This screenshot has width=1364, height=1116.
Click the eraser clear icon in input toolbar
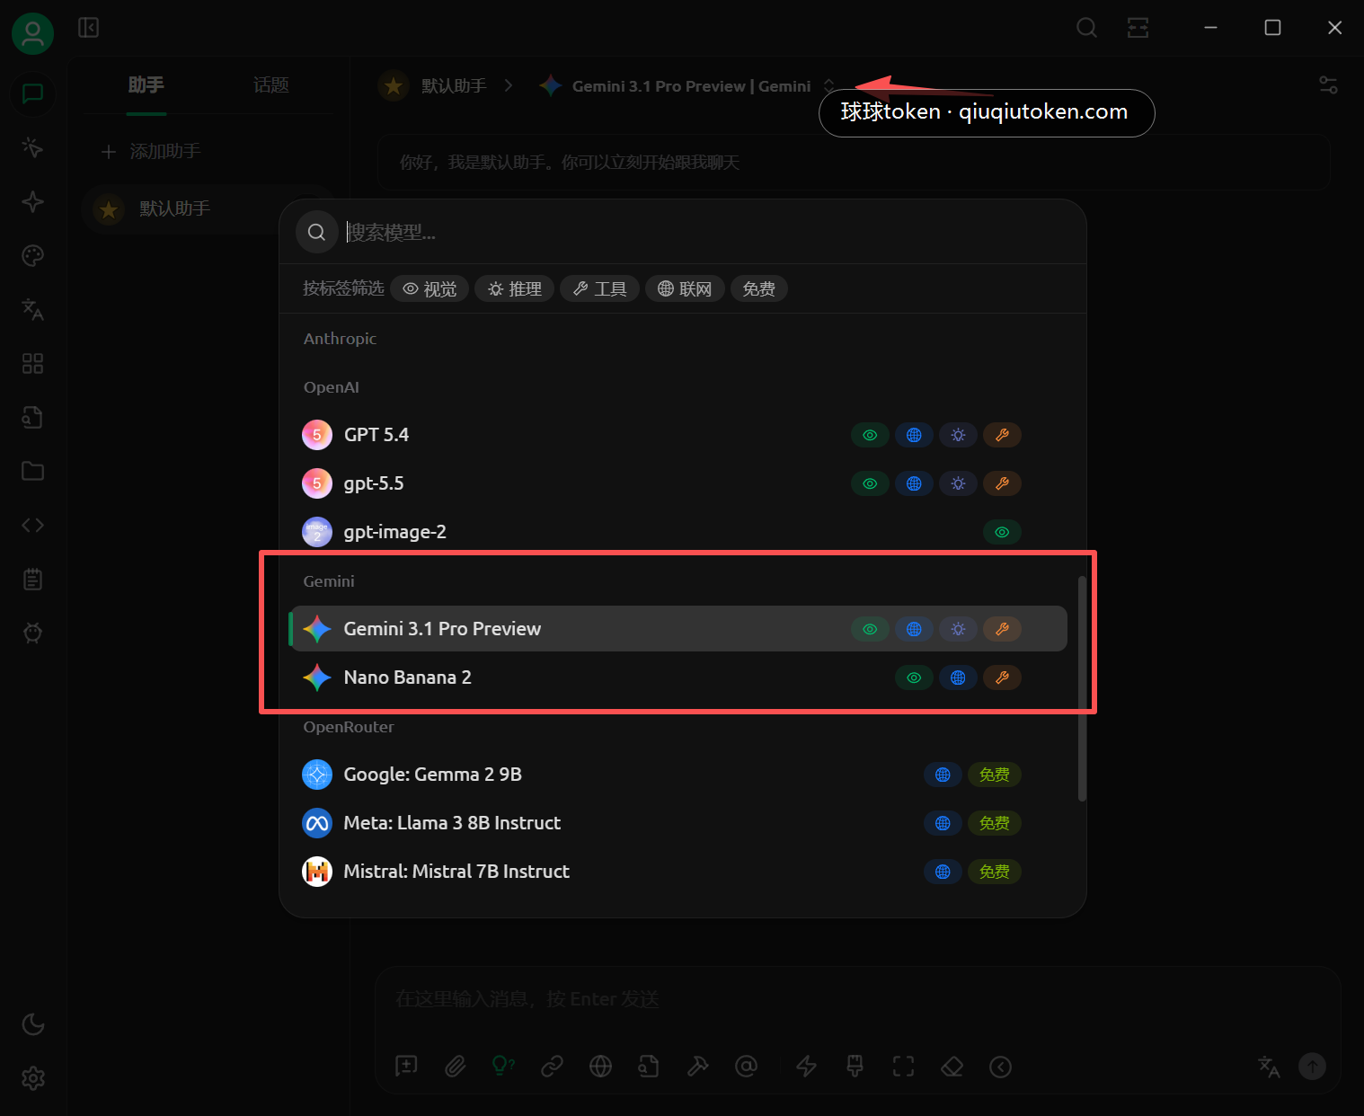tap(952, 1066)
